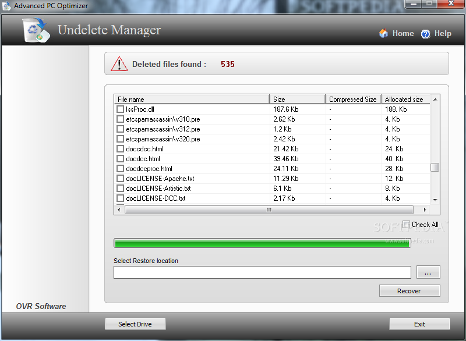Click the green scan progress bar
Screen dimensions: 466x341
tap(262, 243)
